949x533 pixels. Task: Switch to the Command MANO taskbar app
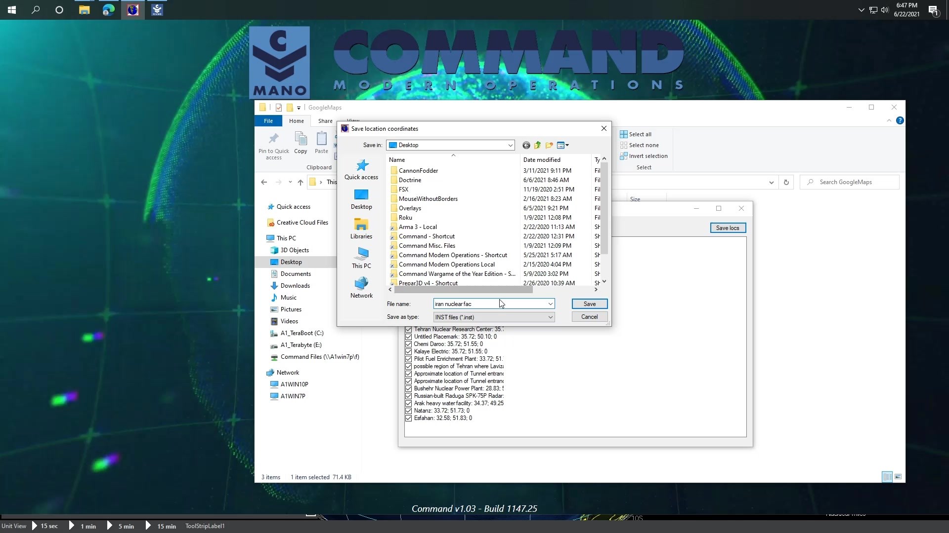point(157,10)
